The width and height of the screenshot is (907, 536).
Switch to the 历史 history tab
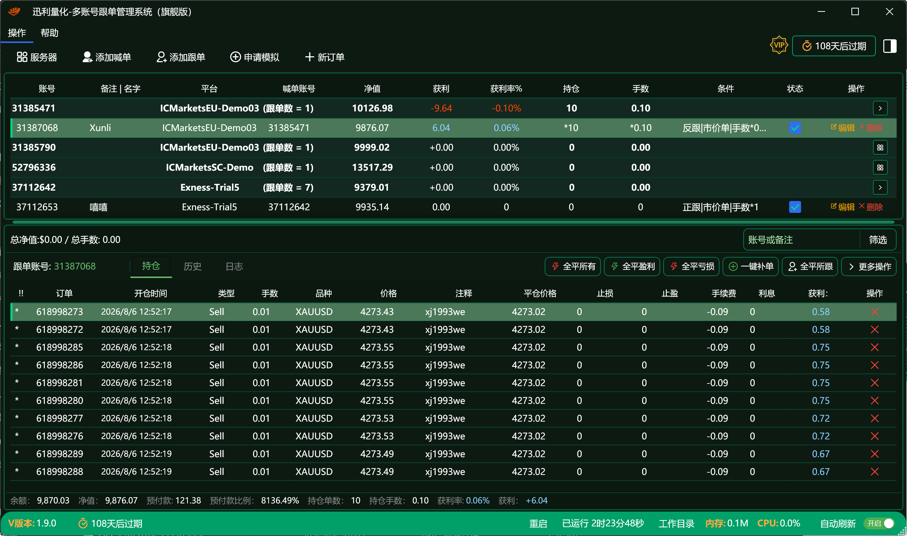tap(193, 267)
